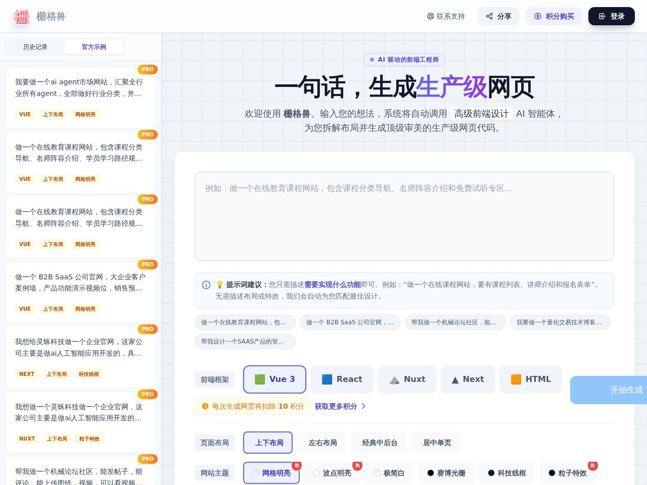Click the info icon beside 提示词建议

click(206, 285)
